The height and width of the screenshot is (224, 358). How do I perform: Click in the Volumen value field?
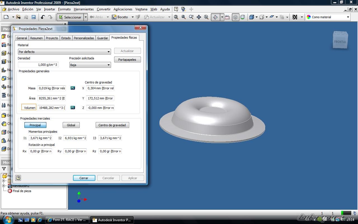click(52, 108)
